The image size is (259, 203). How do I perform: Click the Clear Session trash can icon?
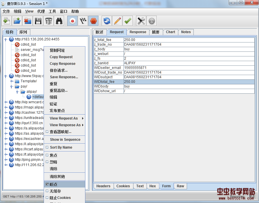[49, 21]
